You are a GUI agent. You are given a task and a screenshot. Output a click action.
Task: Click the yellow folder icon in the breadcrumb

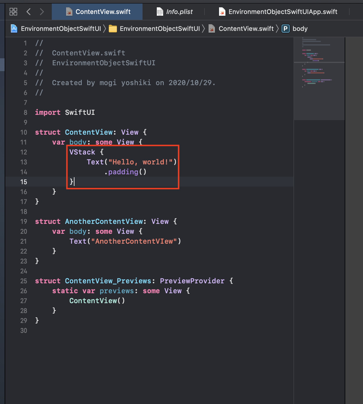113,29
